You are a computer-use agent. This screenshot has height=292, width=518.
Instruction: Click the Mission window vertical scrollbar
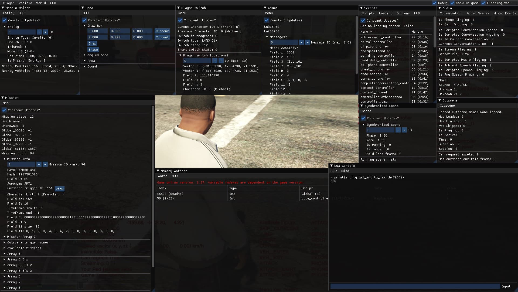pos(153,186)
